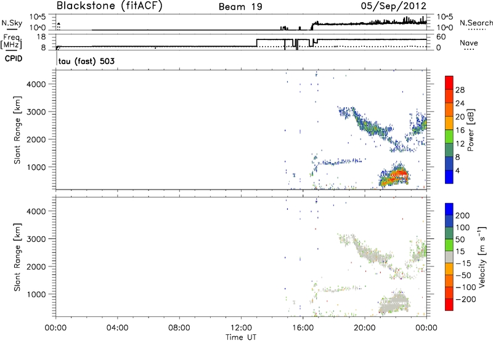Click the "Beam 19" header label

coord(240,7)
